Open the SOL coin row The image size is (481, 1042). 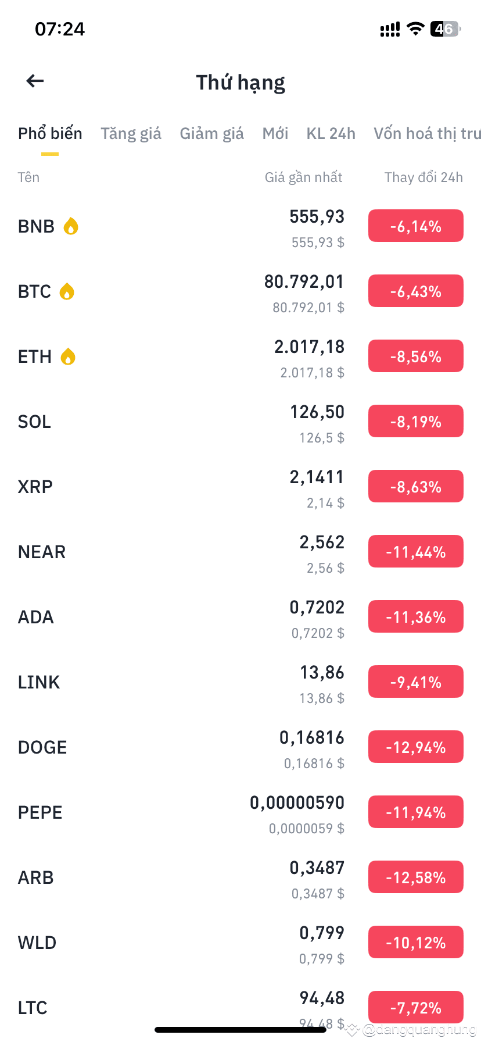[x=240, y=422]
